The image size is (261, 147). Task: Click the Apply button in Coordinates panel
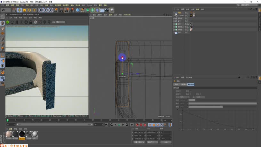point(166,142)
